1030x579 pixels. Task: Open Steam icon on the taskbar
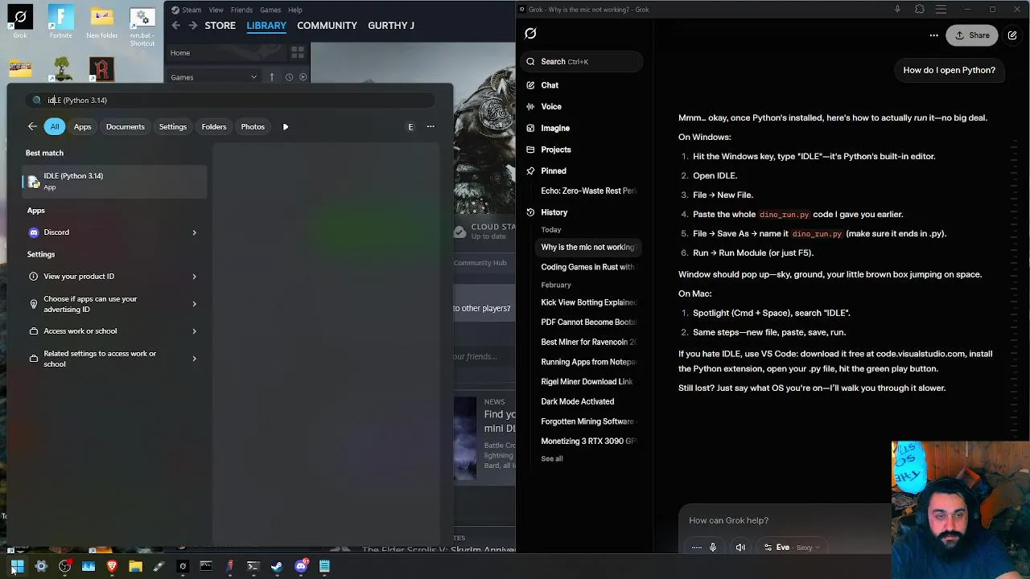[x=277, y=566]
